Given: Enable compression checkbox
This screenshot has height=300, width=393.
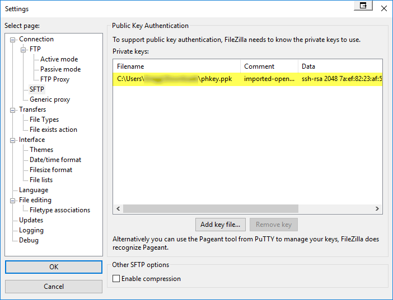Looking at the screenshot, I should [x=116, y=279].
